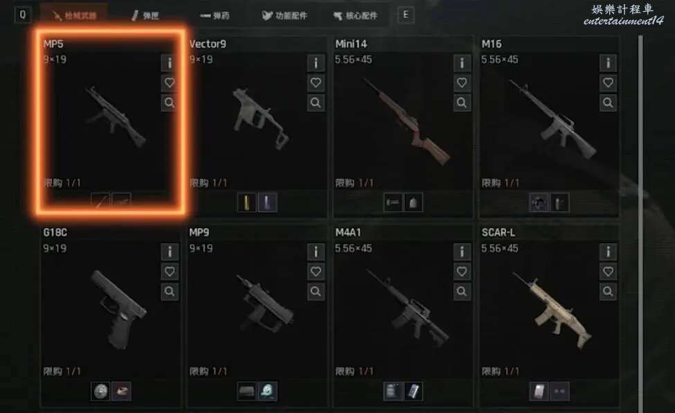
Task: Open info panel for M16
Action: (x=608, y=63)
